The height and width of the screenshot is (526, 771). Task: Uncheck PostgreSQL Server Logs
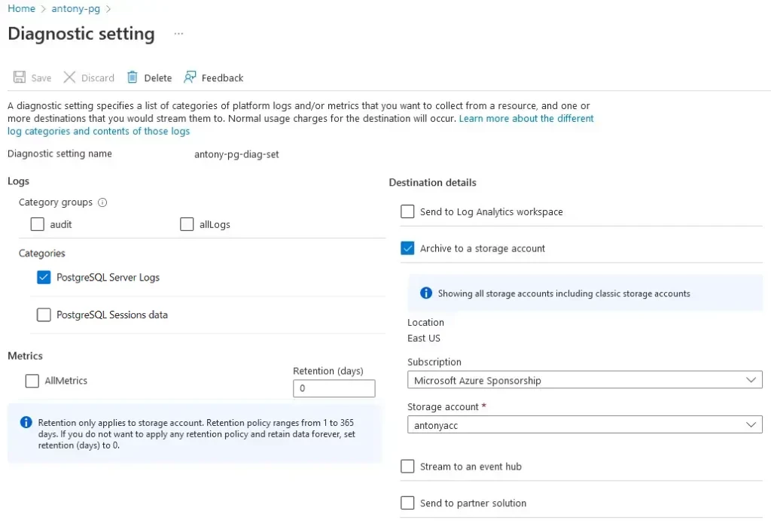click(x=43, y=277)
